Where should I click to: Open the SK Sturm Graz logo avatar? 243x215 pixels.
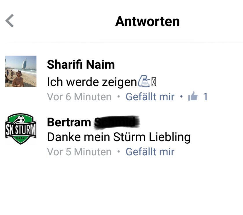tap(21, 129)
